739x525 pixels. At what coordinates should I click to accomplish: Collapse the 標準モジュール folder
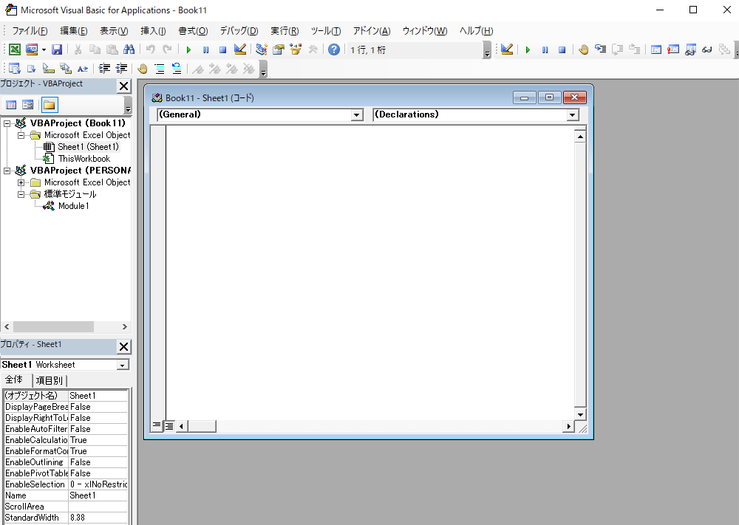[x=21, y=194]
